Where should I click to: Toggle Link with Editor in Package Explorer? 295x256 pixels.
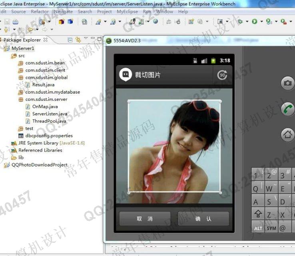point(78,40)
